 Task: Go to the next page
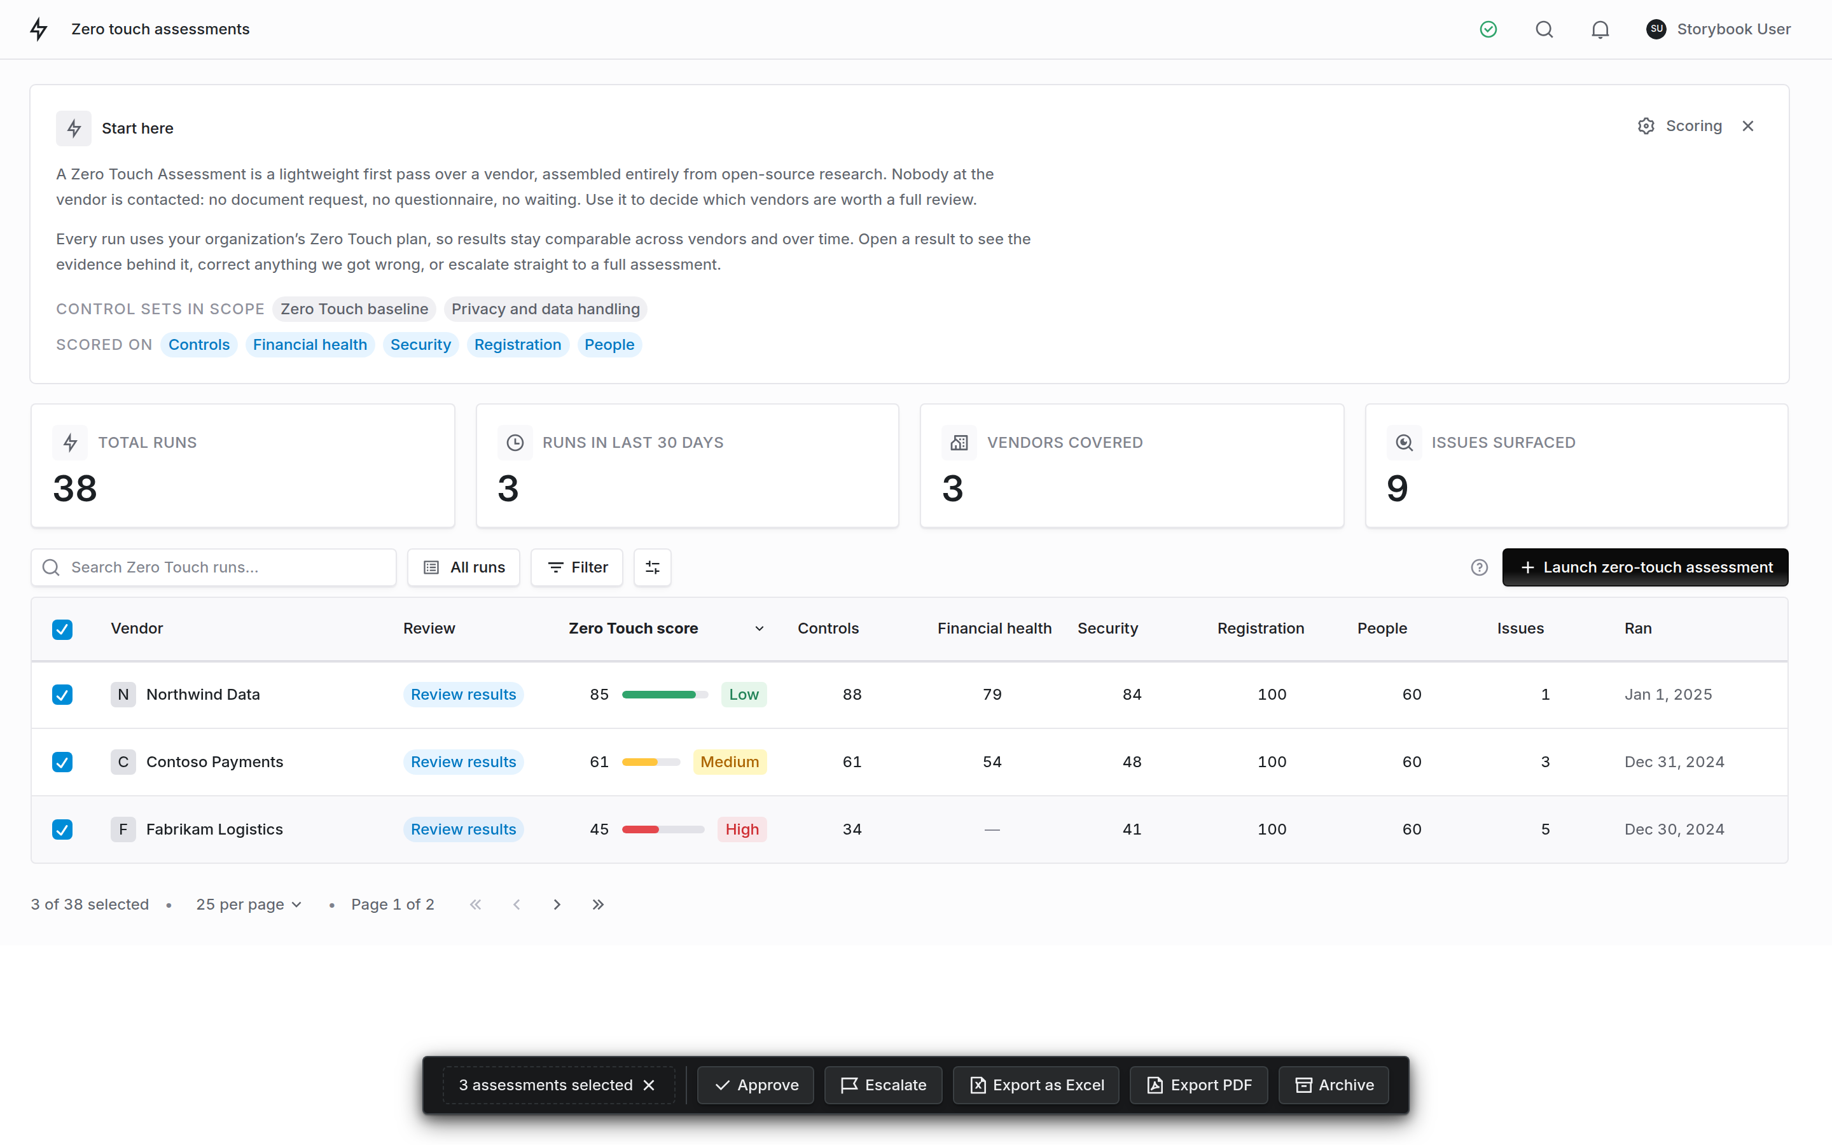pyautogui.click(x=557, y=904)
